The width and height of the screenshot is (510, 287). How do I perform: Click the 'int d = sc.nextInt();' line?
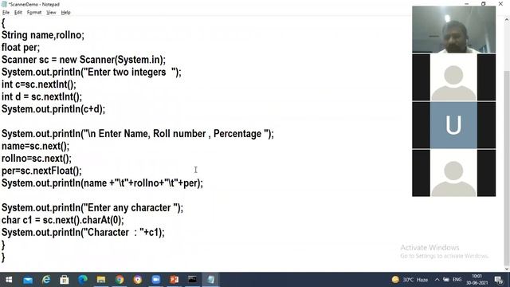pyautogui.click(x=41, y=96)
